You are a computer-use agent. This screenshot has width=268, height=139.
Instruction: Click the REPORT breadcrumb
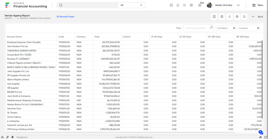pyautogui.click(x=8, y=18)
